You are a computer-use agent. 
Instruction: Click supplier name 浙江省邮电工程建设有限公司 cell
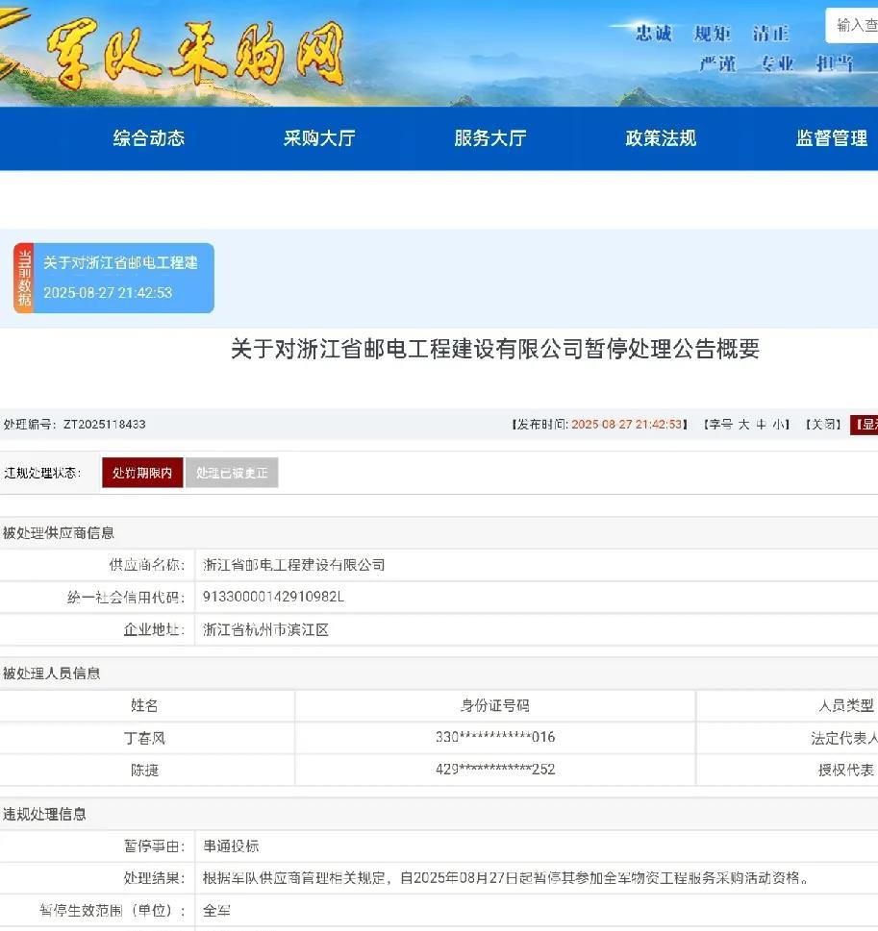[x=293, y=565]
